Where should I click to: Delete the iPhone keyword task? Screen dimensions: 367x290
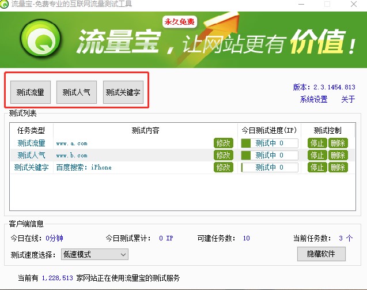338,168
